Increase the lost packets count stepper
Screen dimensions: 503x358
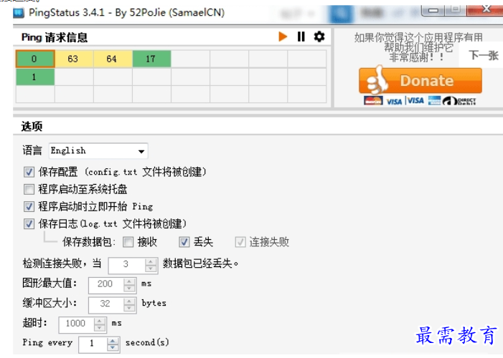(x=151, y=261)
